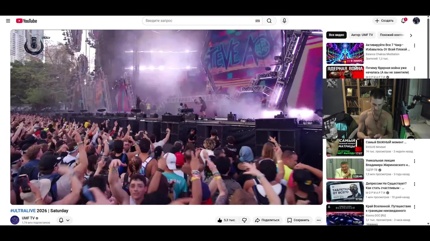
Task: Click the "Создать" create button
Action: coord(384,21)
